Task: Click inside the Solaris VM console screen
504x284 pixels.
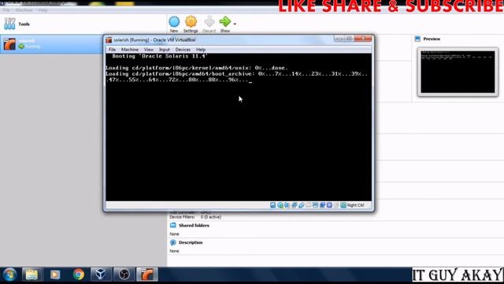Action: pos(239,127)
